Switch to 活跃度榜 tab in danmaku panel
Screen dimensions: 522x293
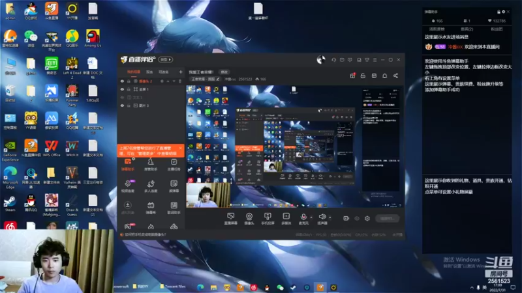pyautogui.click(x=437, y=29)
